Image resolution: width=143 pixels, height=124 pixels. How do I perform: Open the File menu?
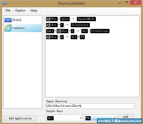coord(8,11)
